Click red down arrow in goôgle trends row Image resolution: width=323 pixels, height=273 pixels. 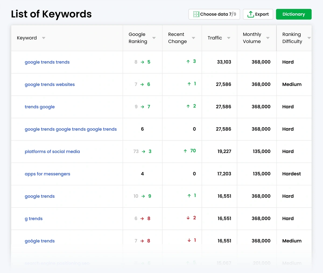[x=189, y=240]
